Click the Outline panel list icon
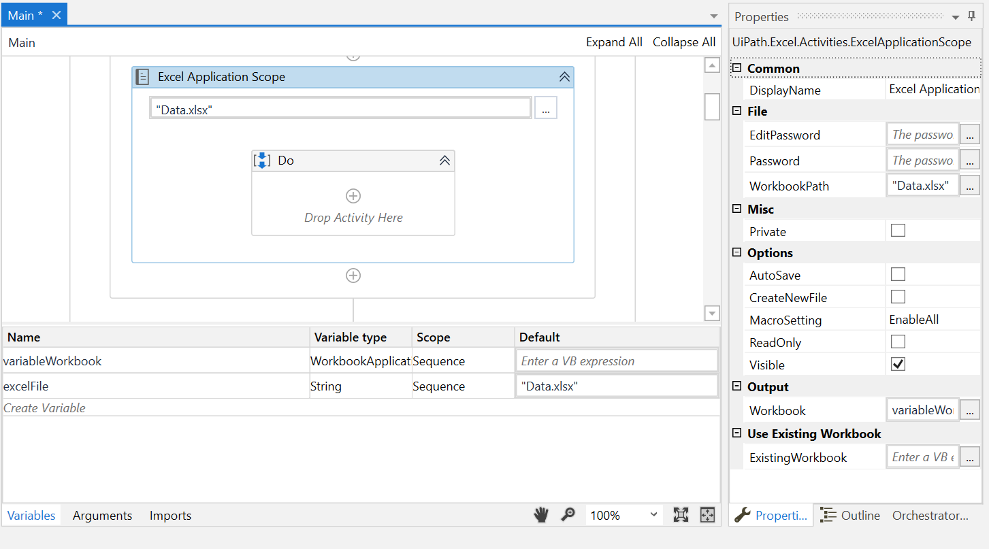The width and height of the screenshot is (989, 549). click(x=828, y=515)
